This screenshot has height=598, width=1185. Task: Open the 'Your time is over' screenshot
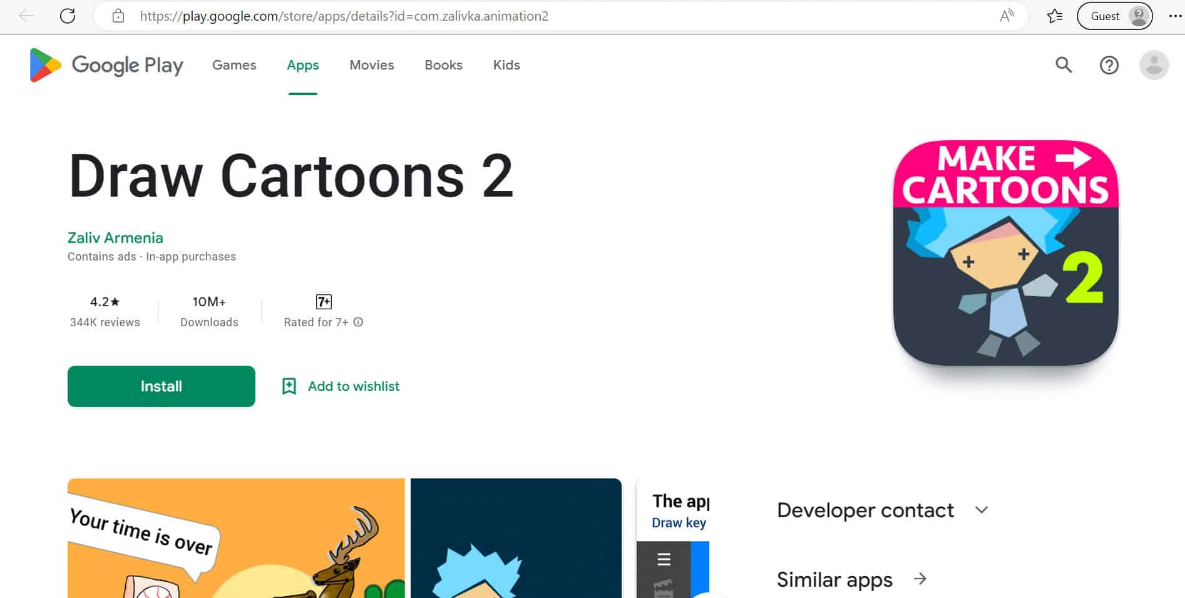point(236,539)
